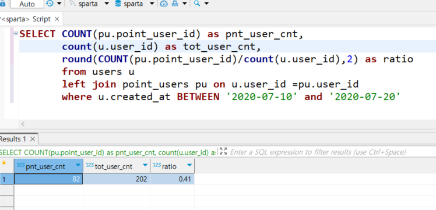Click the 'left join' keywords
The width and height of the screenshot is (436, 210).
pyautogui.click(x=89, y=84)
